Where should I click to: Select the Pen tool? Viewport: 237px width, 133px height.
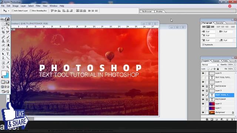[x=3, y=58]
